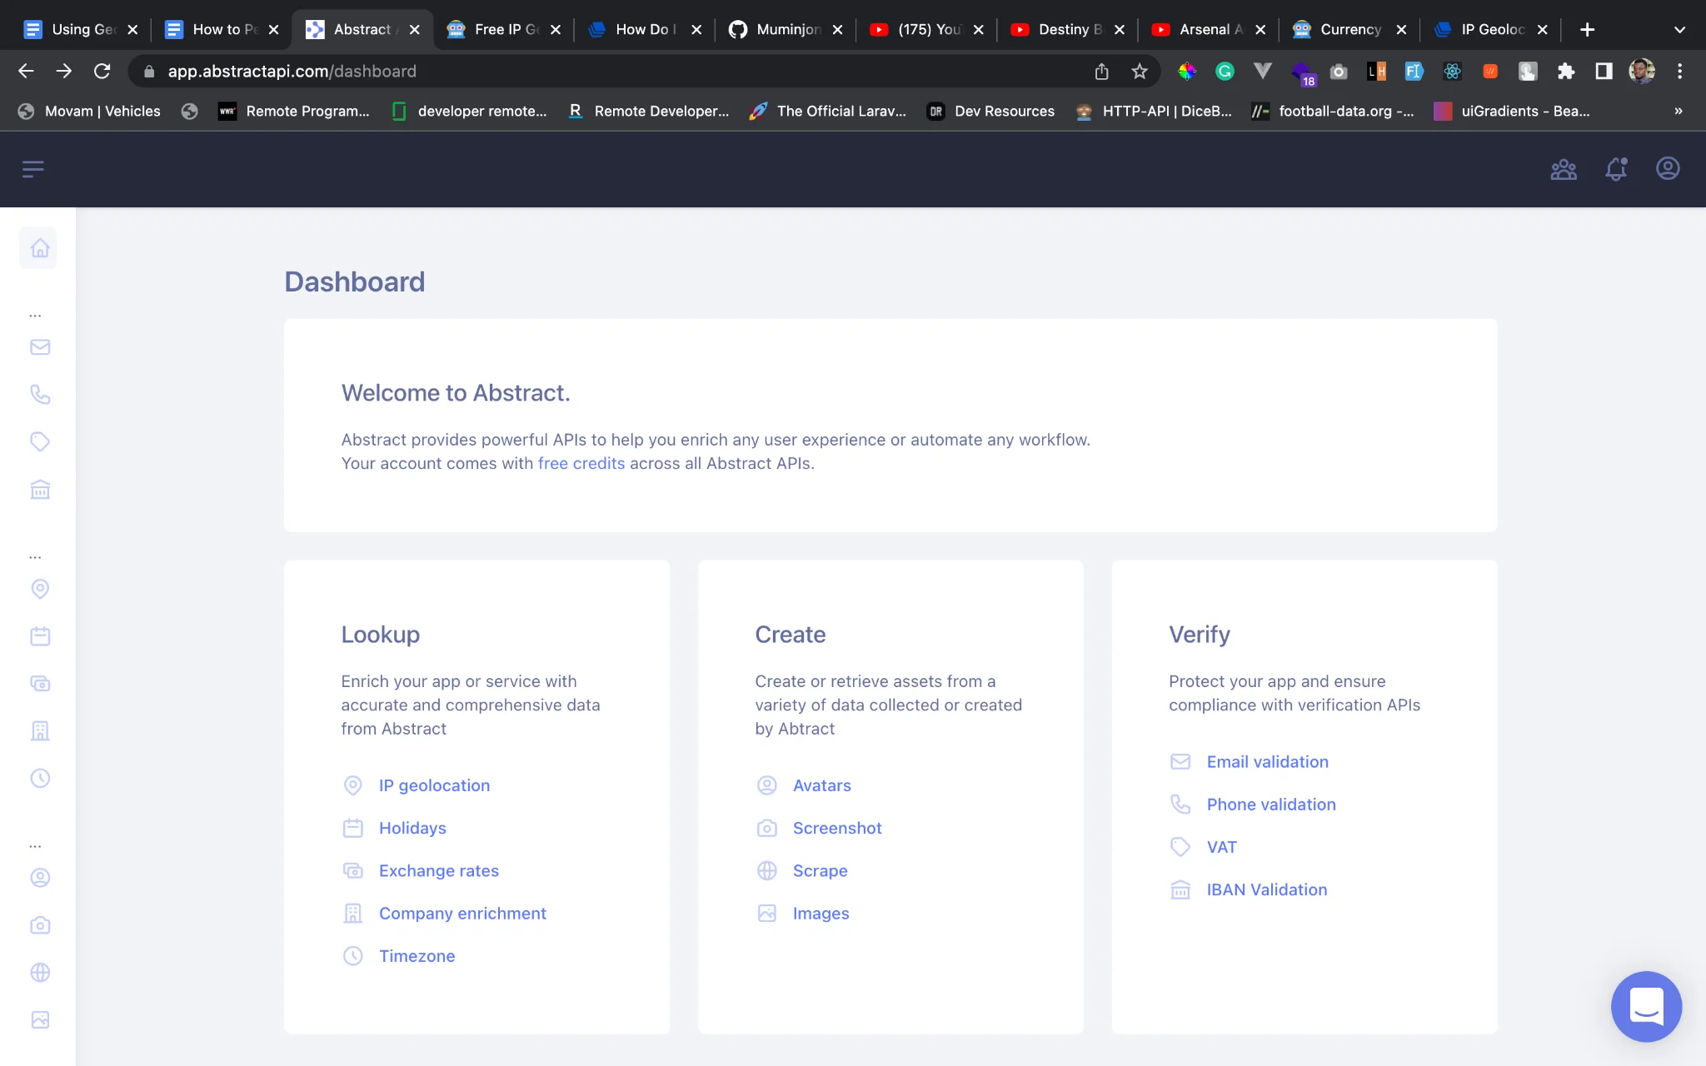Open email validation from sidebar envelope icon
The image size is (1706, 1066).
tap(40, 347)
